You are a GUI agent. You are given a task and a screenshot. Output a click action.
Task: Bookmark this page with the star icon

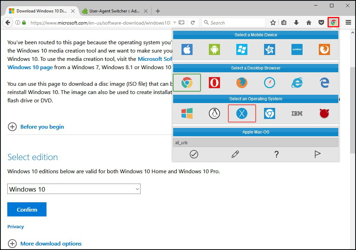tap(273, 22)
